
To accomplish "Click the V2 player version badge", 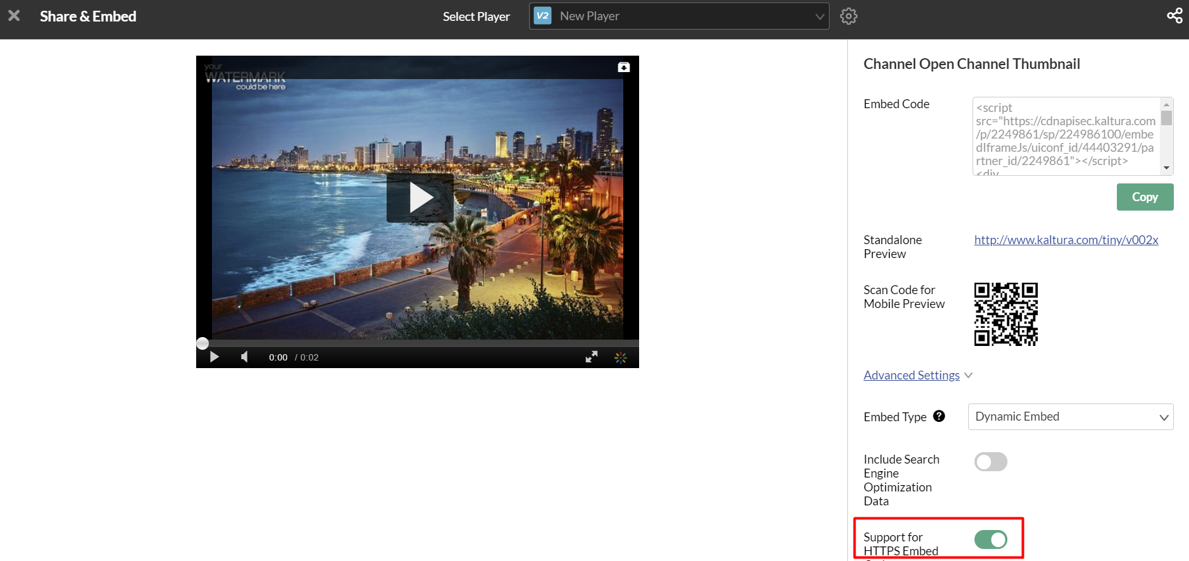I will pos(542,16).
